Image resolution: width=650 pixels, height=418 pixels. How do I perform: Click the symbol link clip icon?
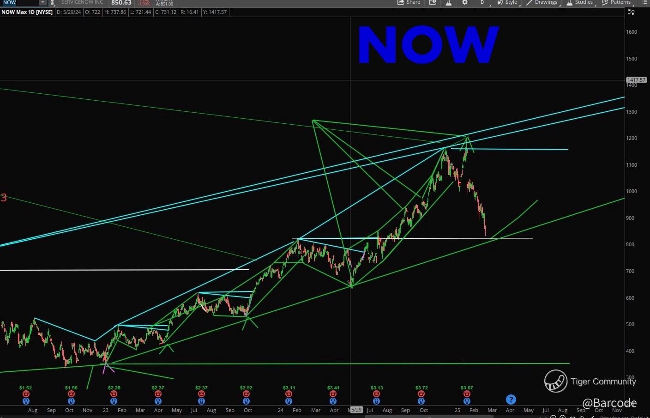[x=52, y=2]
